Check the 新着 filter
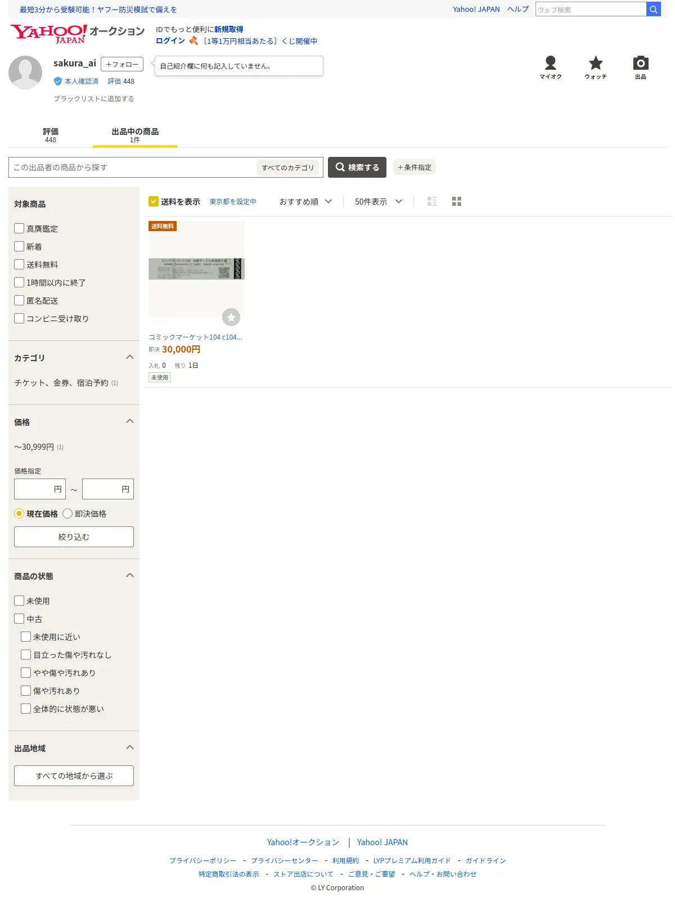Viewport: 675px width, 902px height. 19,246
